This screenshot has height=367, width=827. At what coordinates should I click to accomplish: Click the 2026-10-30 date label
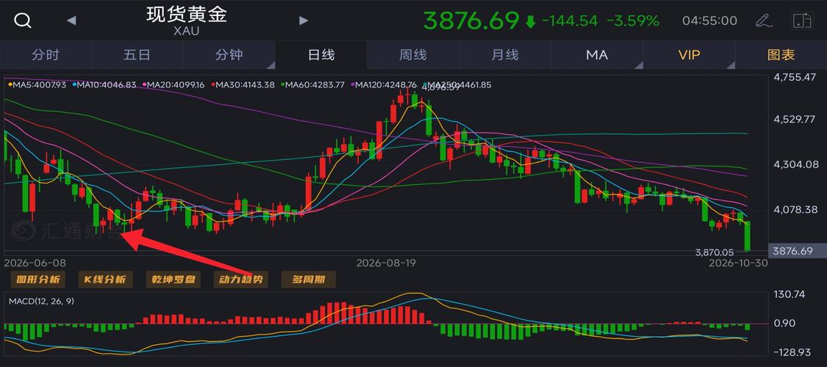point(738,262)
